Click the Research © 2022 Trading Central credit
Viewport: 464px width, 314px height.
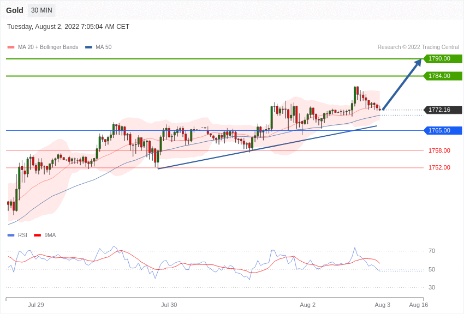[x=418, y=47]
